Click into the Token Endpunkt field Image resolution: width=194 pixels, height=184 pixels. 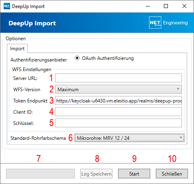[118, 100]
